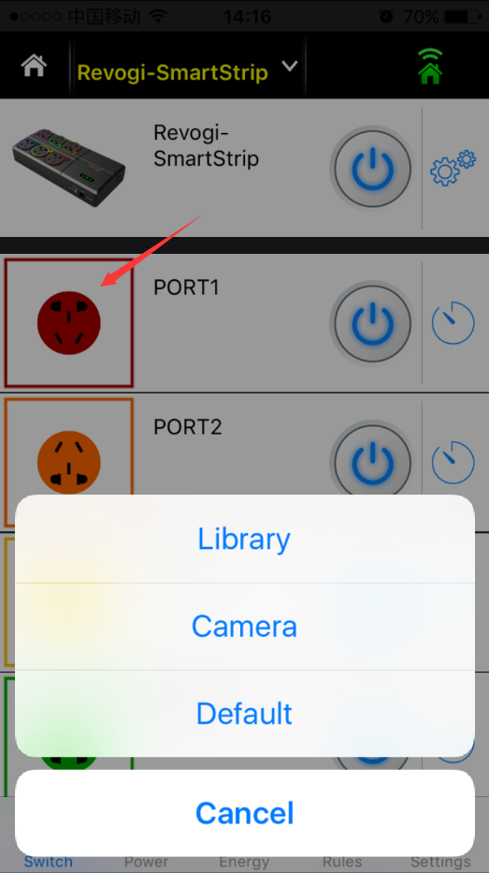Screen dimensions: 489x873
Task: Expand the Revogi-SmartStrip device dropdown arrow
Action: tap(290, 67)
